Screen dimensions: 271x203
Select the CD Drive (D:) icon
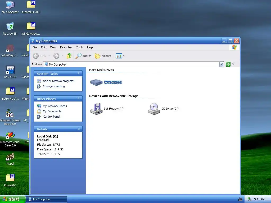[x=154, y=109]
